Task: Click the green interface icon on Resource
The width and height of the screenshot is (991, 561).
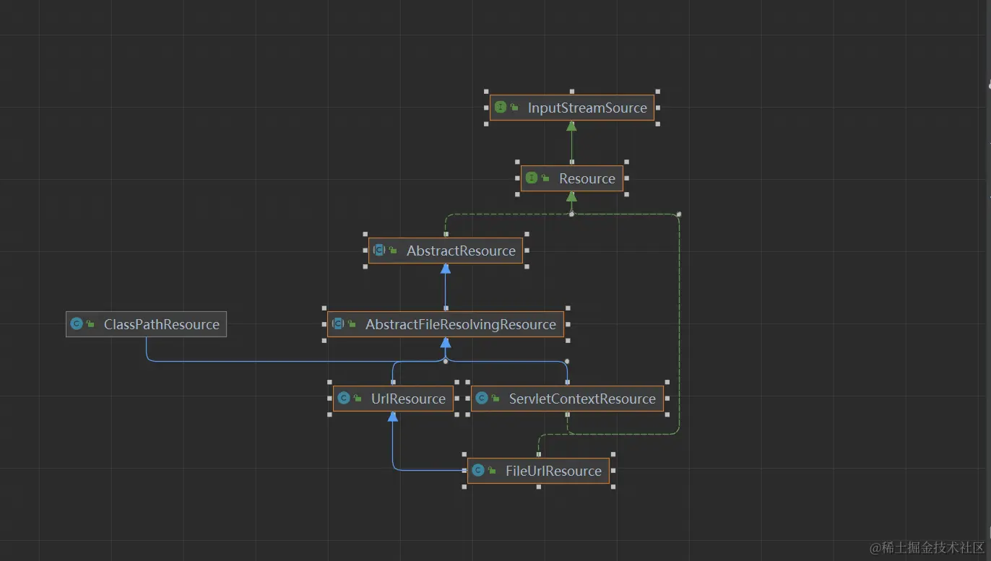Action: tap(532, 178)
